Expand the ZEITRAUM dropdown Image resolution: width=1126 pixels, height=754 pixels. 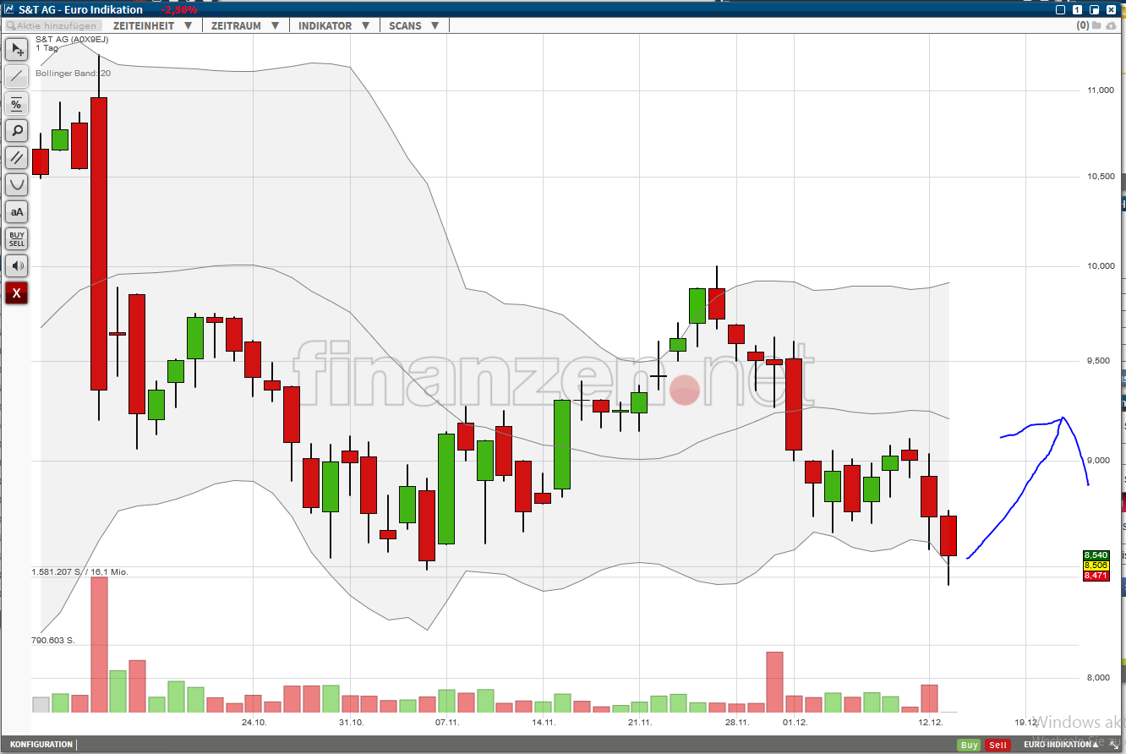coord(245,25)
